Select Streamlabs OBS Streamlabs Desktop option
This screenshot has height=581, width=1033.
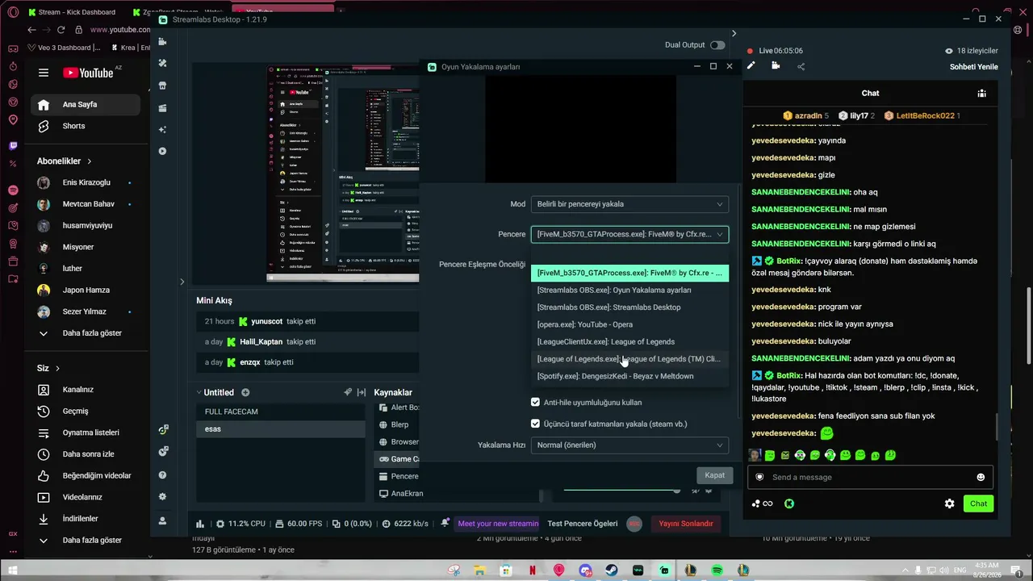(629, 307)
